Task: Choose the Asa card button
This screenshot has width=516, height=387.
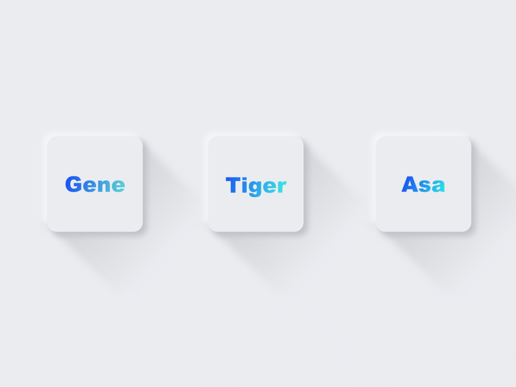Action: coord(424,184)
